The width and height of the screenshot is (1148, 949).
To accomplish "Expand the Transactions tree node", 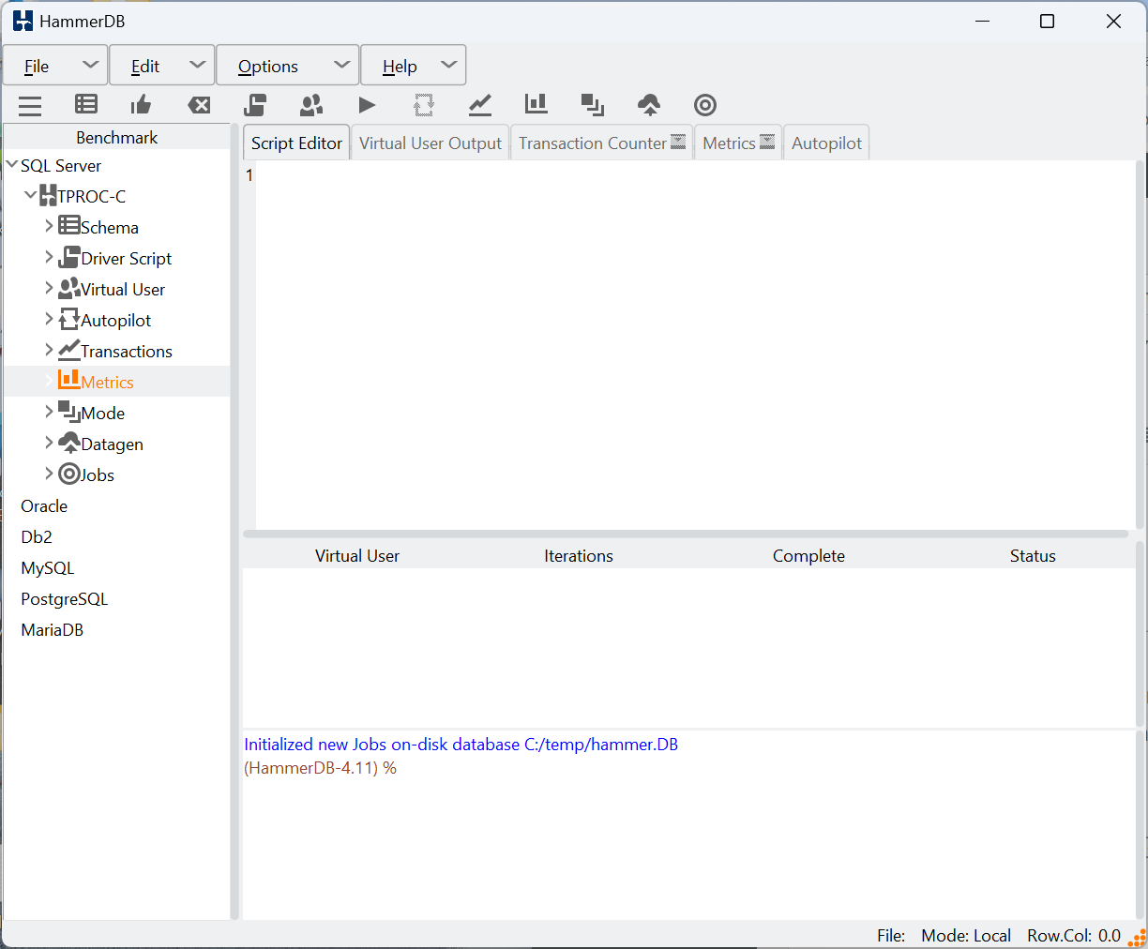I will point(49,349).
